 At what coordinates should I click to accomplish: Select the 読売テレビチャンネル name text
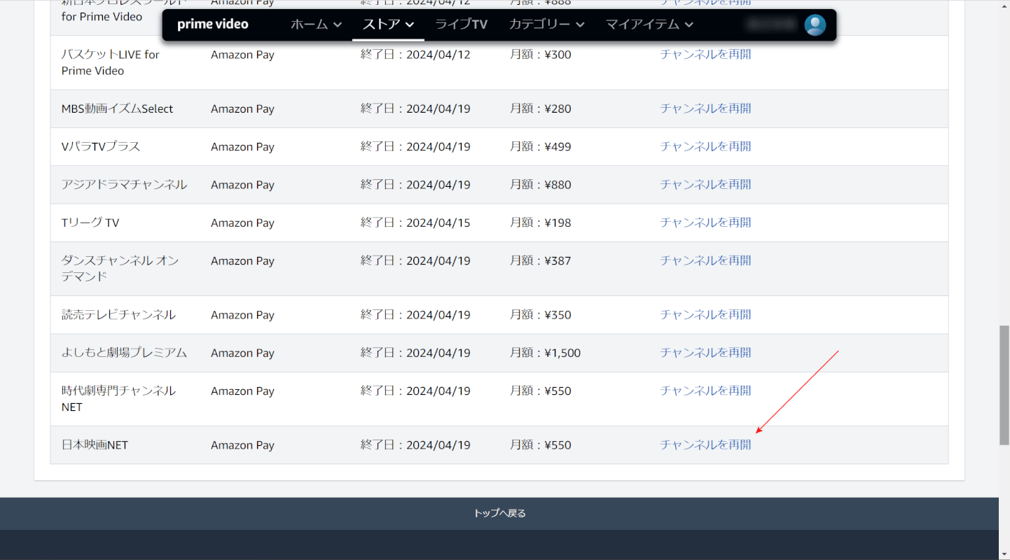118,315
